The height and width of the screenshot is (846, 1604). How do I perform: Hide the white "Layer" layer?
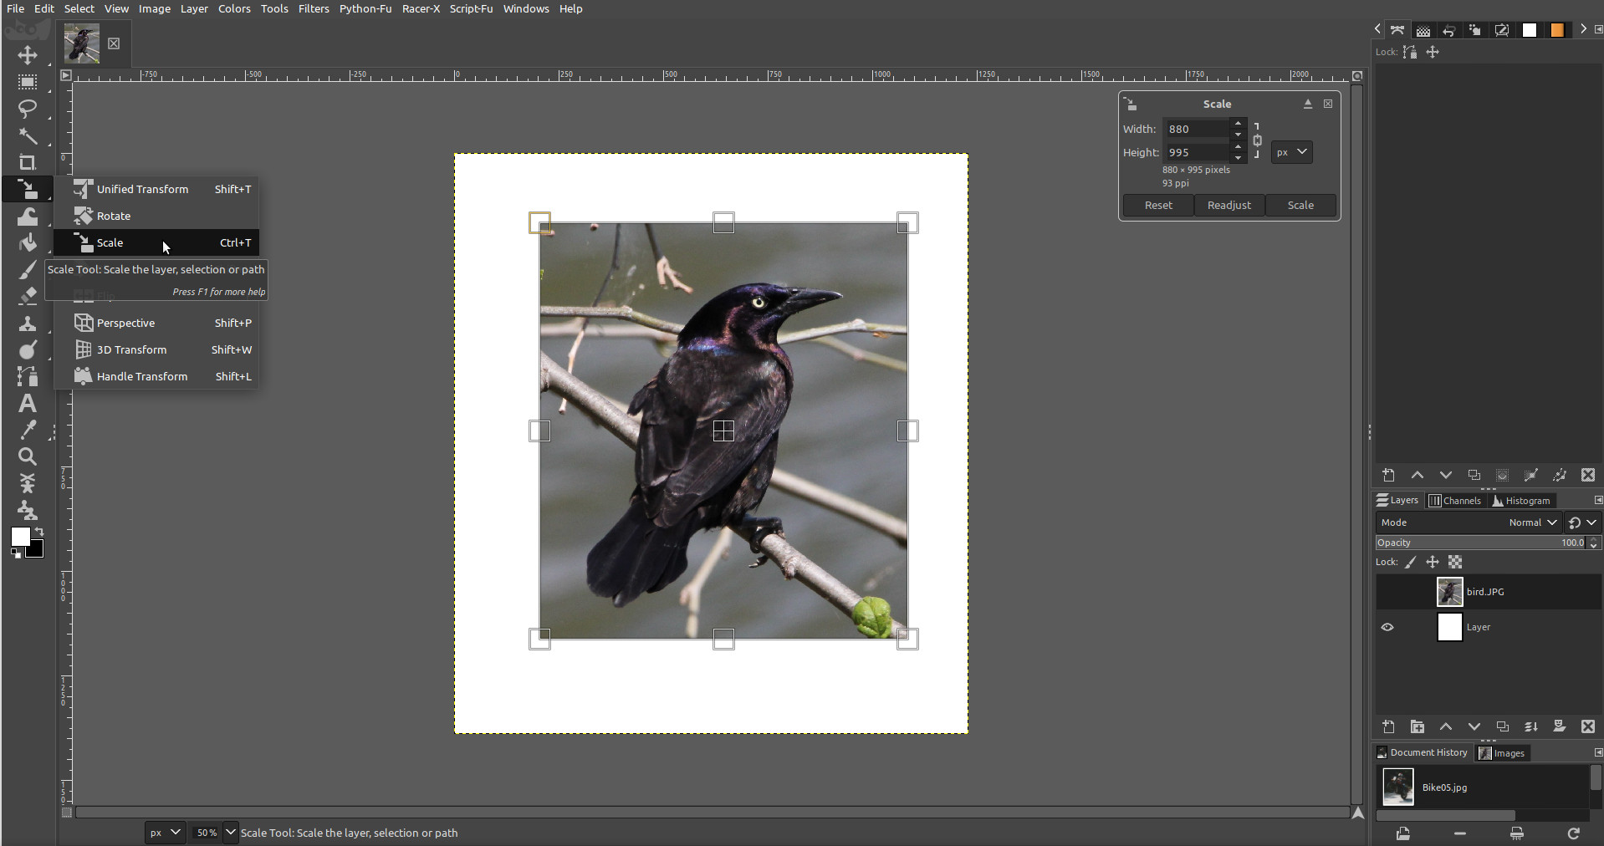click(1387, 627)
